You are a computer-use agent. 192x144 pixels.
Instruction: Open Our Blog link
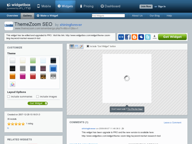pyautogui.click(x=154, y=16)
